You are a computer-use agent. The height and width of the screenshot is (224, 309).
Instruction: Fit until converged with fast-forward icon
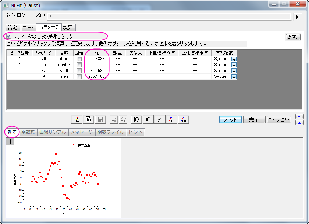[x=184, y=119]
